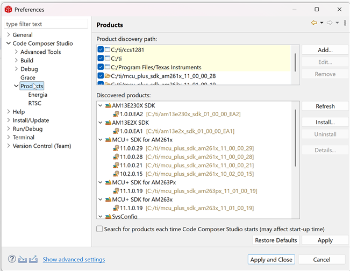The width and height of the screenshot is (350, 271).
Task: Uncheck the C:/ti/ccs1281 discovery path
Action: pos(101,49)
